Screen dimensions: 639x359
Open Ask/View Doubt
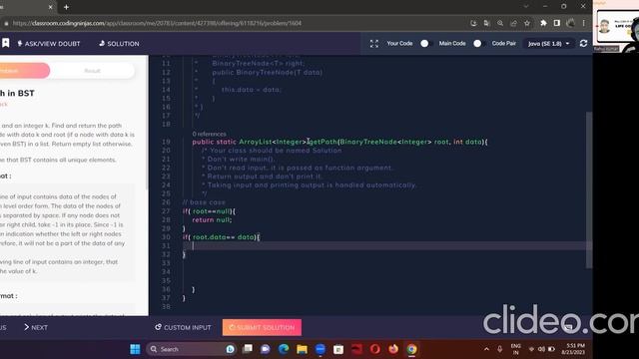point(49,44)
